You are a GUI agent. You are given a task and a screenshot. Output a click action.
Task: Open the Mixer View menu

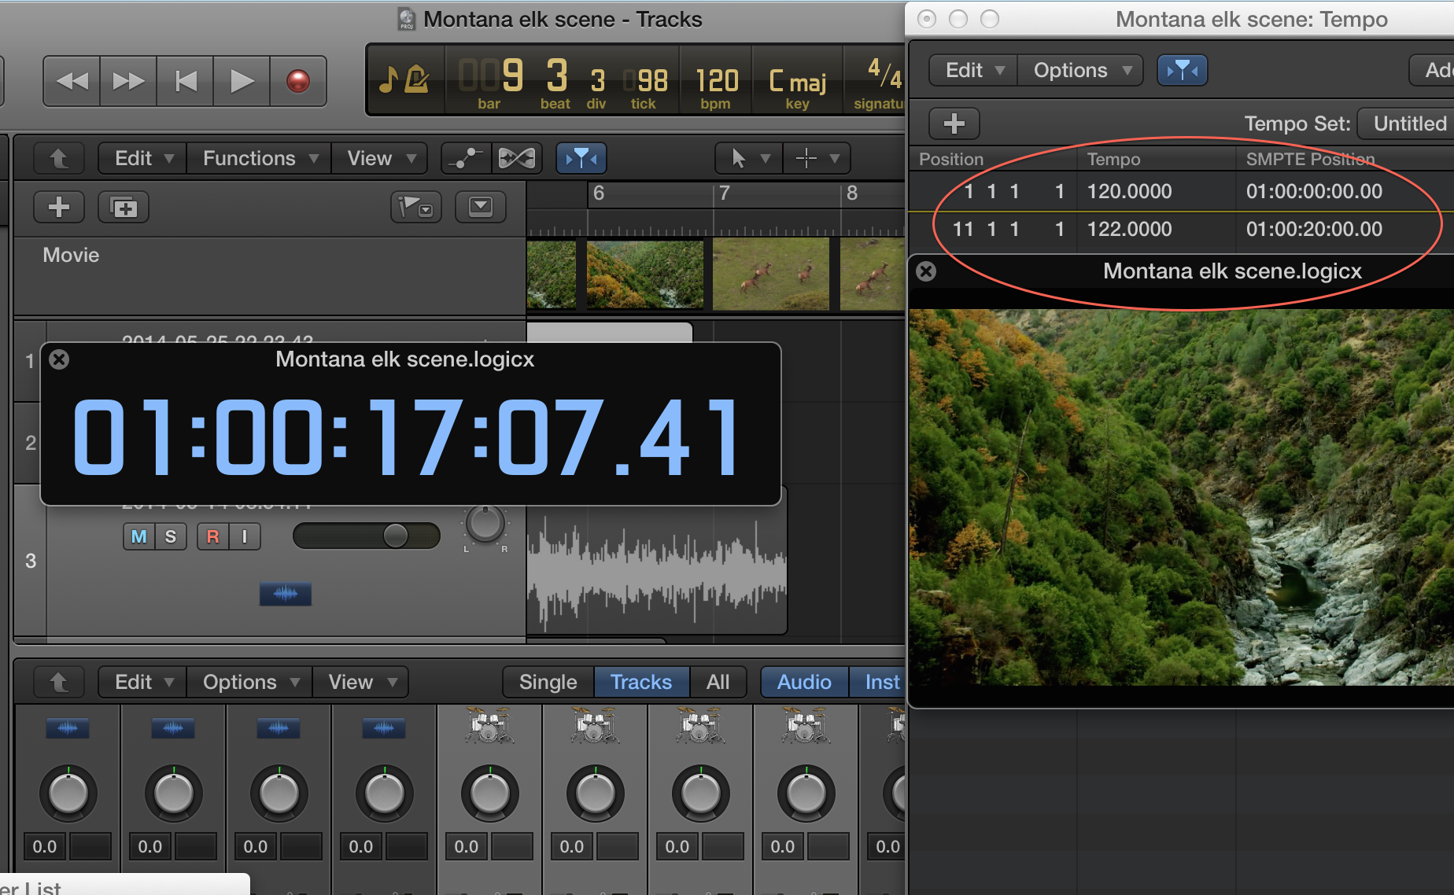coord(361,682)
